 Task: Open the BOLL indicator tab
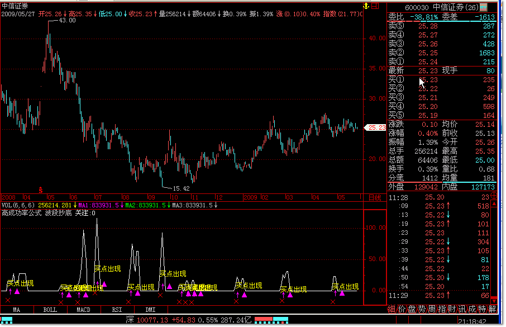click(x=50, y=310)
